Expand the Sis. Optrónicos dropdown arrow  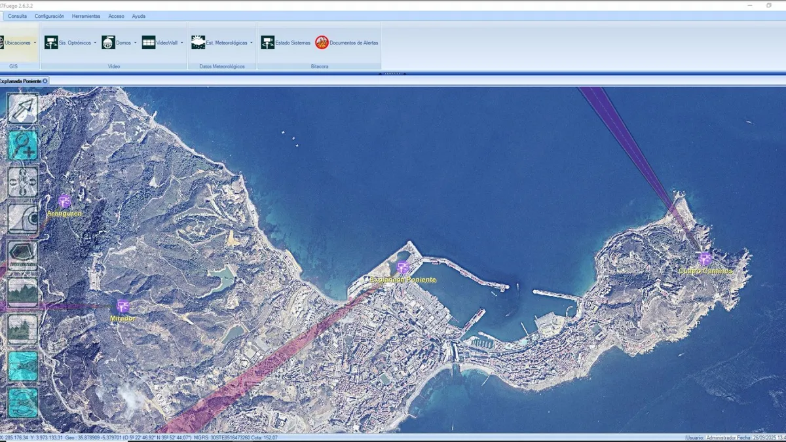(95, 43)
